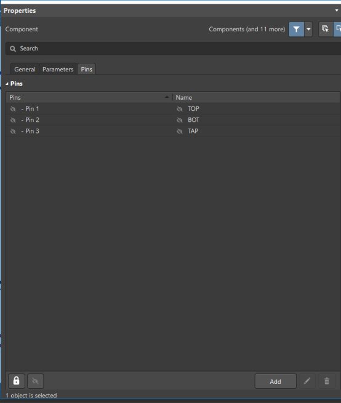341x403 pixels.
Task: Click the lock pins padlock icon
Action: (17, 381)
